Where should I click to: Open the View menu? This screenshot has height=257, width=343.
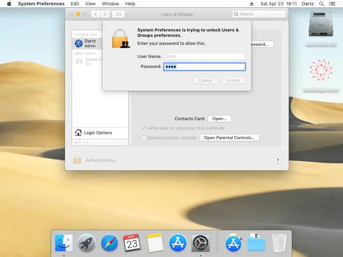(90, 4)
